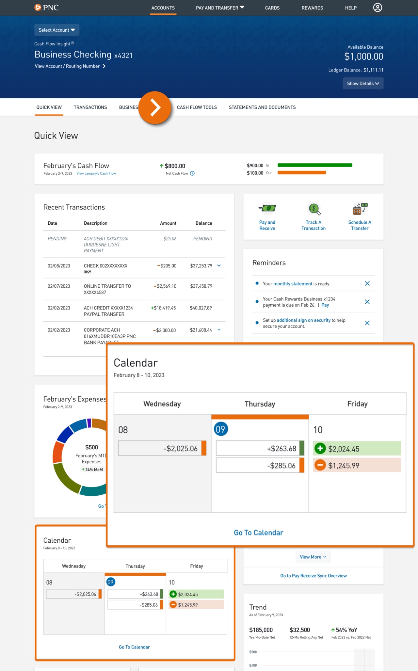This screenshot has width=418, height=671.
Task: Expand the Pay and Transfer menu
Action: [x=220, y=8]
